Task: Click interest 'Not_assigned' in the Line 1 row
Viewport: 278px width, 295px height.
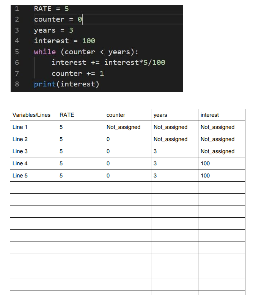Action: tap(218, 127)
